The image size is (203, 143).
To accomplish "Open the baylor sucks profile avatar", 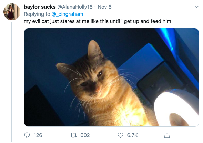I will coord(12,12).
